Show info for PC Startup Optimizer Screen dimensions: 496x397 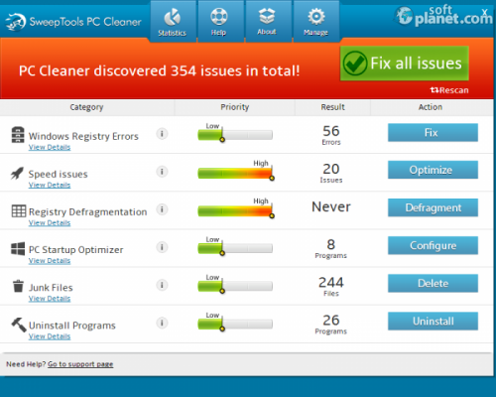click(162, 247)
